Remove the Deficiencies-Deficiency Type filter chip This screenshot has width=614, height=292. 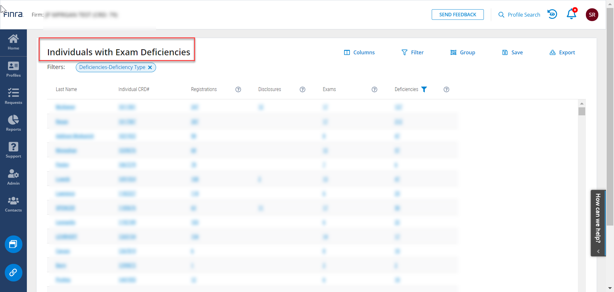150,67
